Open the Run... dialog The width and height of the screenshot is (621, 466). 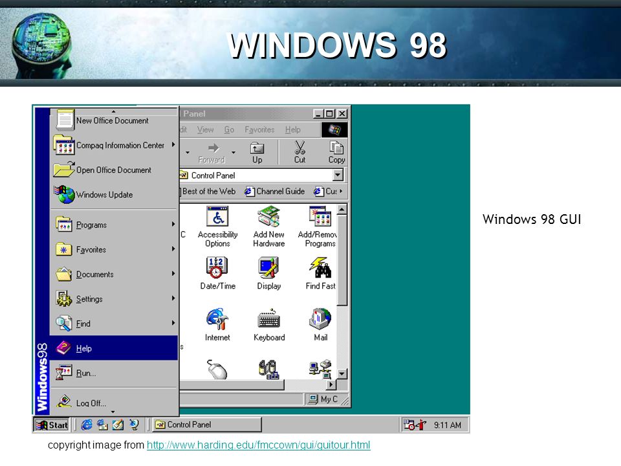(x=114, y=373)
